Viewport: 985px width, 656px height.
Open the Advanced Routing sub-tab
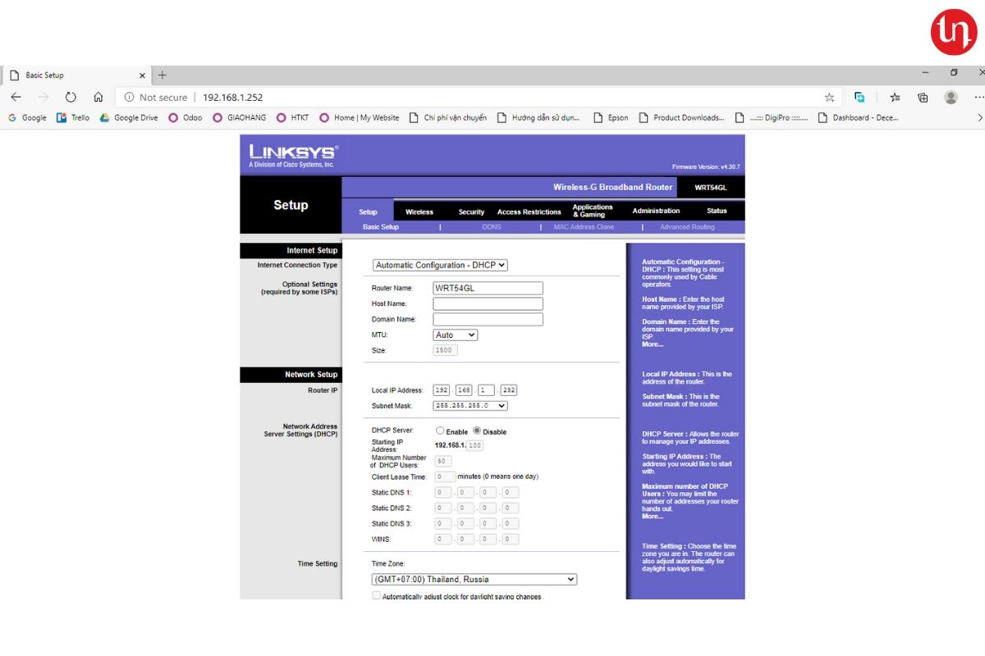coord(687,227)
